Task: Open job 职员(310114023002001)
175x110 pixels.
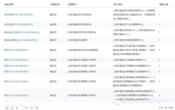Action: (17, 50)
